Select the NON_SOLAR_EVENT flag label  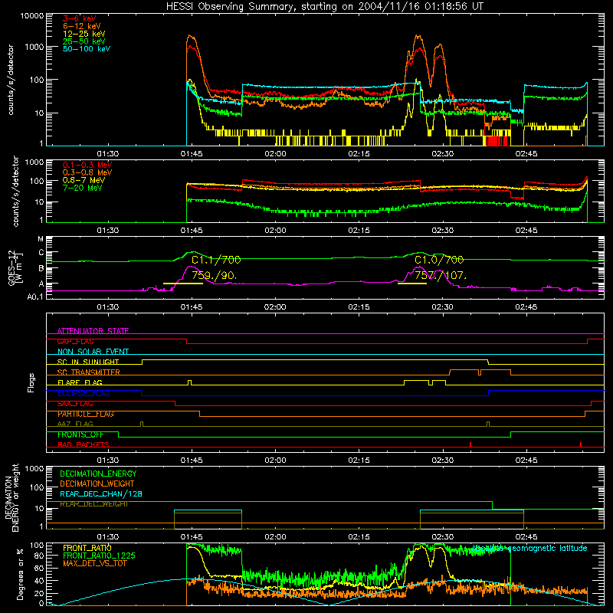click(x=93, y=352)
